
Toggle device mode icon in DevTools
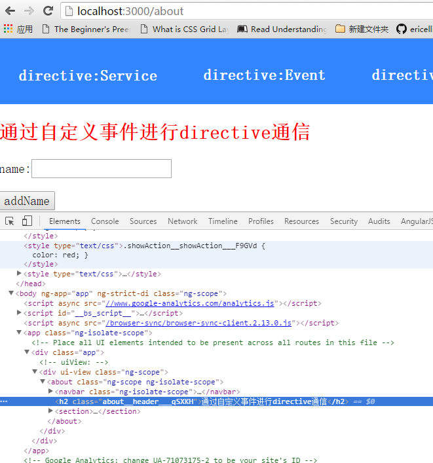click(27, 221)
